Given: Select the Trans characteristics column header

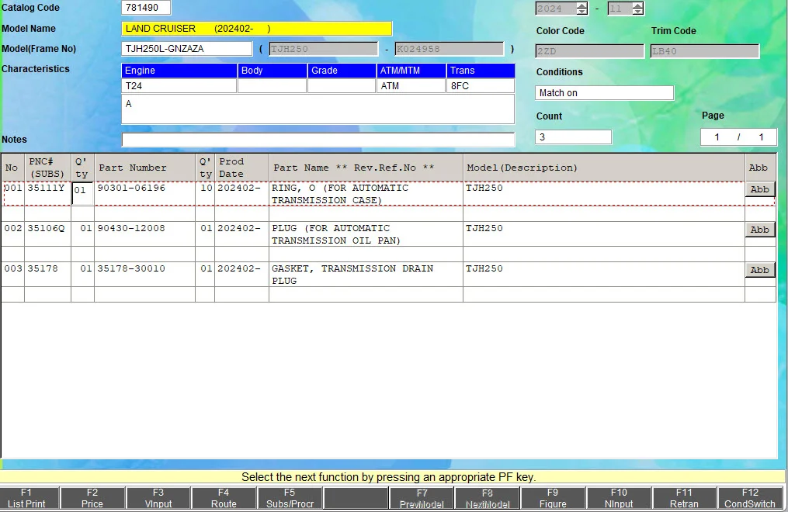Looking at the screenshot, I should click(481, 71).
